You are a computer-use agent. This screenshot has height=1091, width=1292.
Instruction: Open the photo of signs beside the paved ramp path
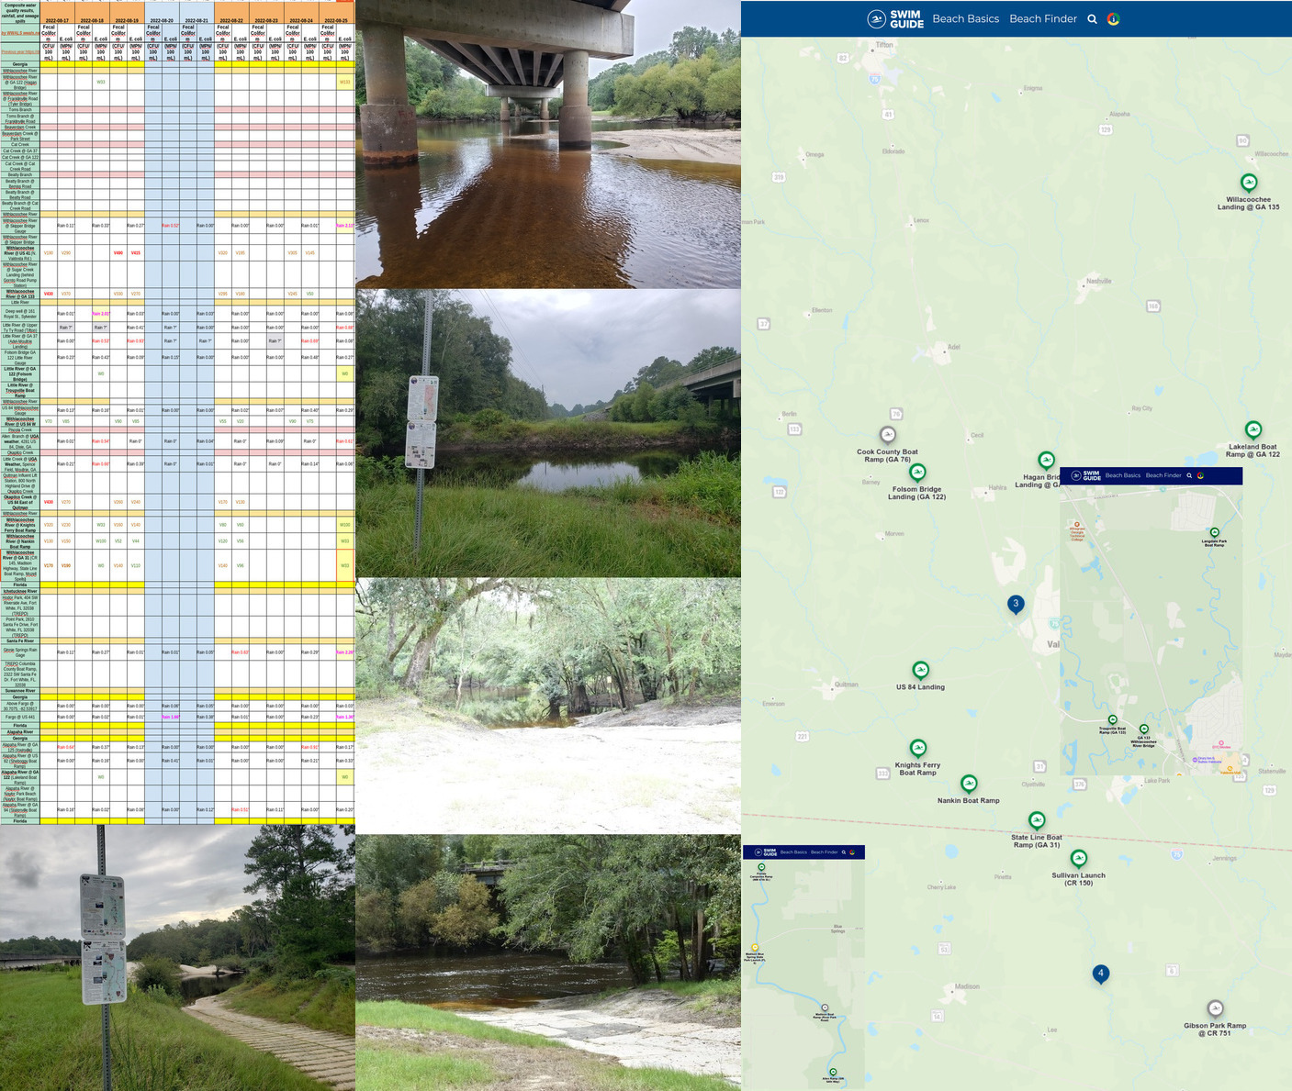[x=177, y=958]
